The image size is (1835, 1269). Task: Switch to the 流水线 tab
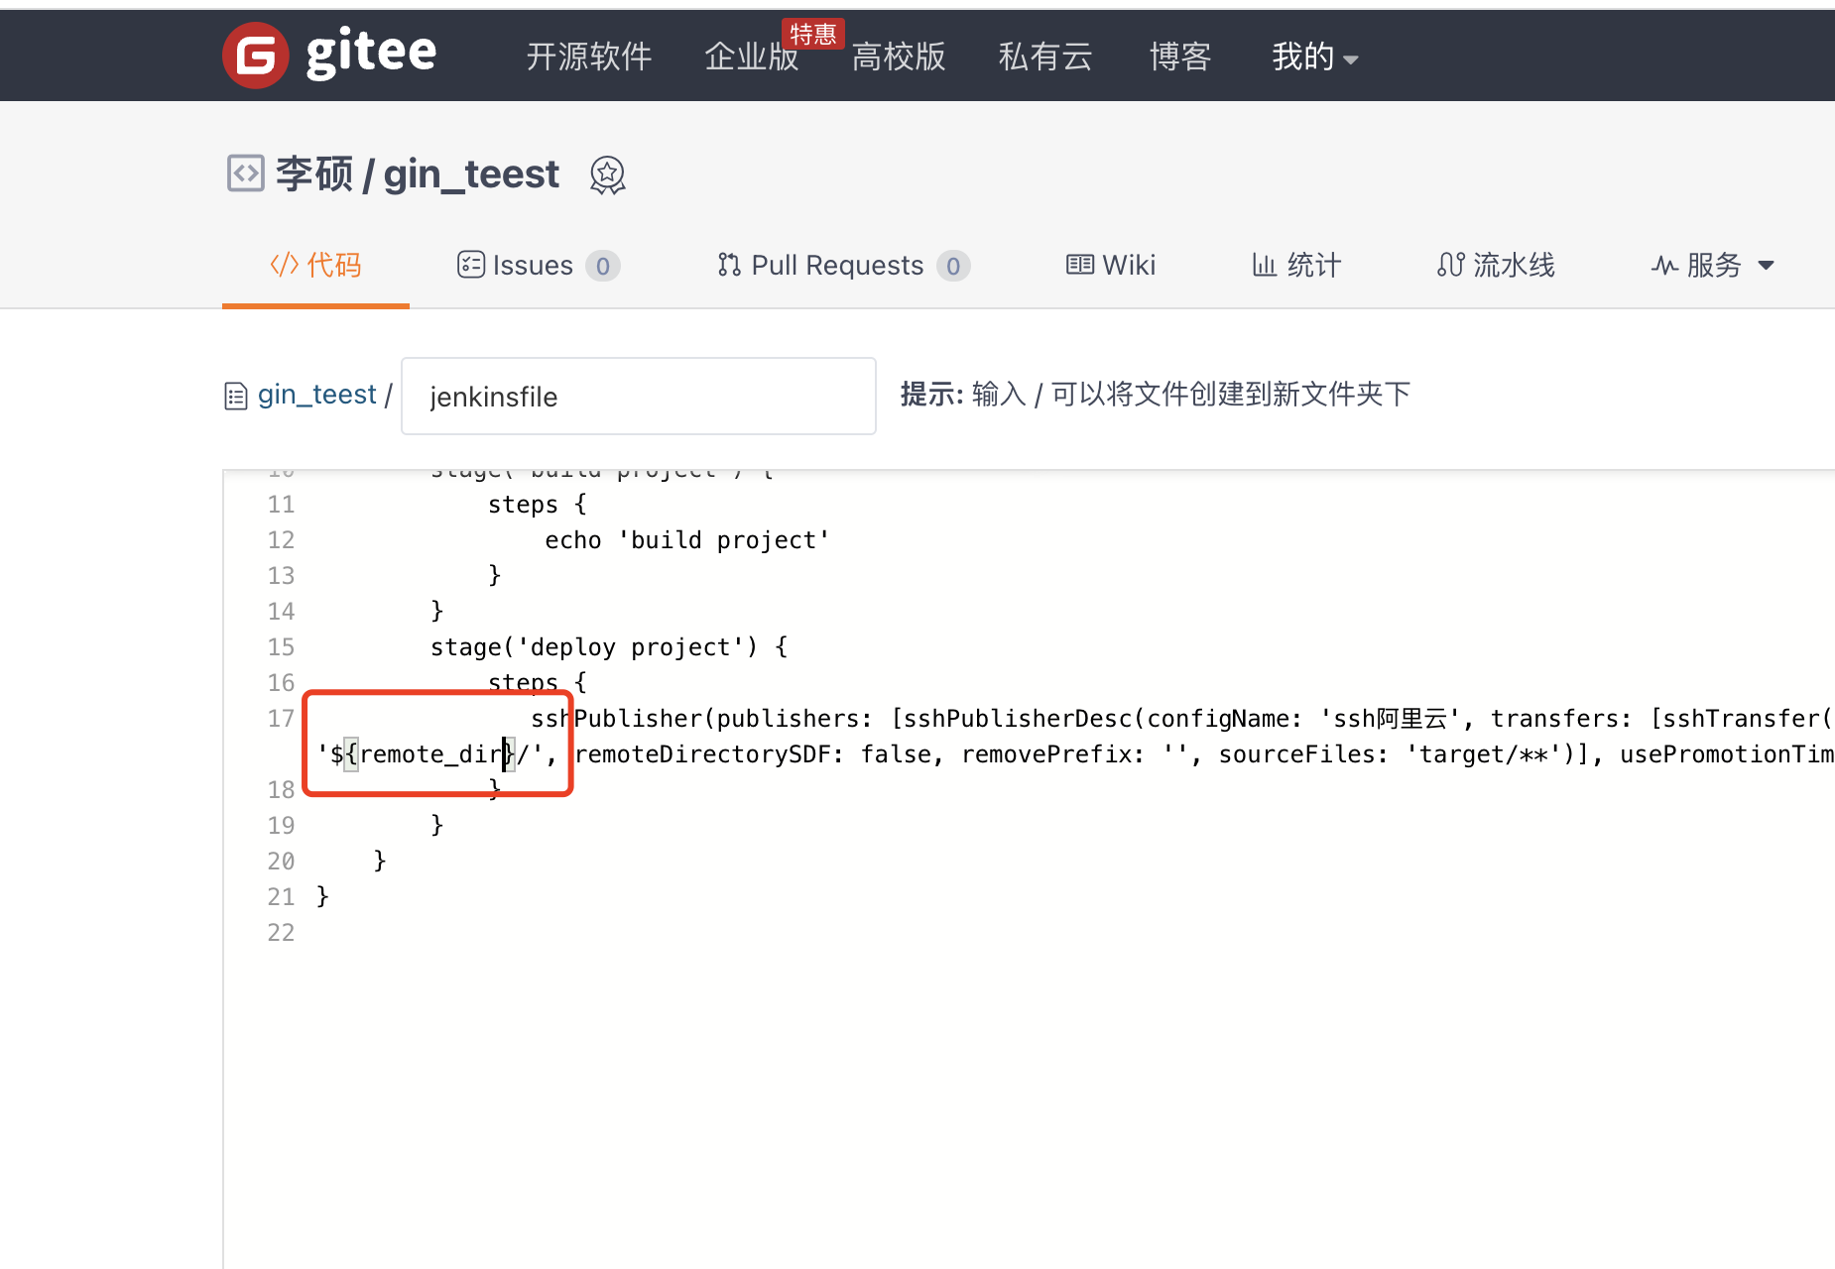(x=1496, y=265)
